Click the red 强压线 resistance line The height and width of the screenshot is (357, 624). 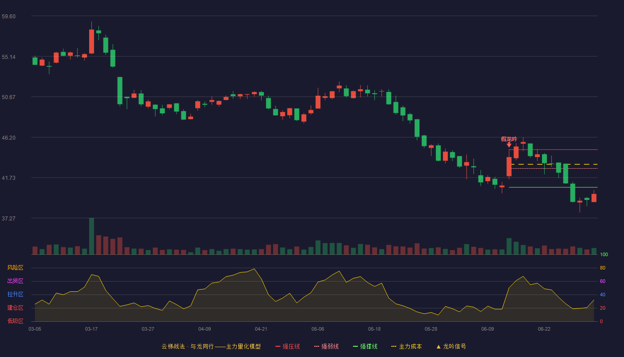click(x=553, y=149)
